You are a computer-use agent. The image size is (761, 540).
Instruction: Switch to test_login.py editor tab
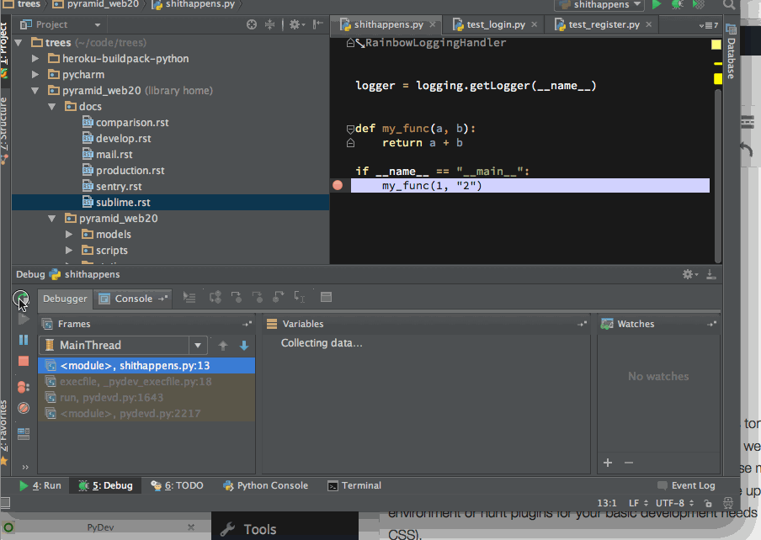(x=495, y=24)
